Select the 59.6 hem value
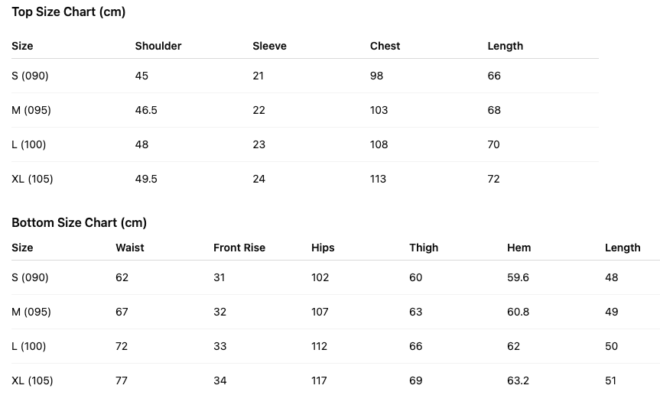The width and height of the screenshot is (660, 408). [518, 277]
